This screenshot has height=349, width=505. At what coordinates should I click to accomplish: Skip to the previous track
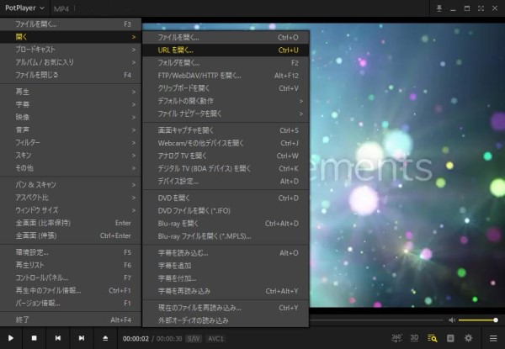tap(58, 338)
